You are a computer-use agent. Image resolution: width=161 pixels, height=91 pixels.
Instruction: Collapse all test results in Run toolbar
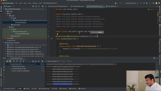point(23,61)
